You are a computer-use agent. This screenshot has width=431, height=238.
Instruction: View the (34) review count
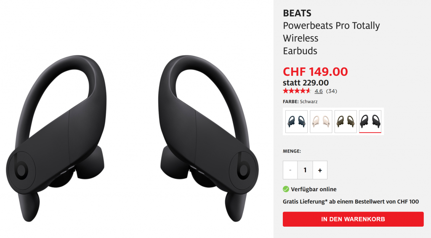pos(332,91)
